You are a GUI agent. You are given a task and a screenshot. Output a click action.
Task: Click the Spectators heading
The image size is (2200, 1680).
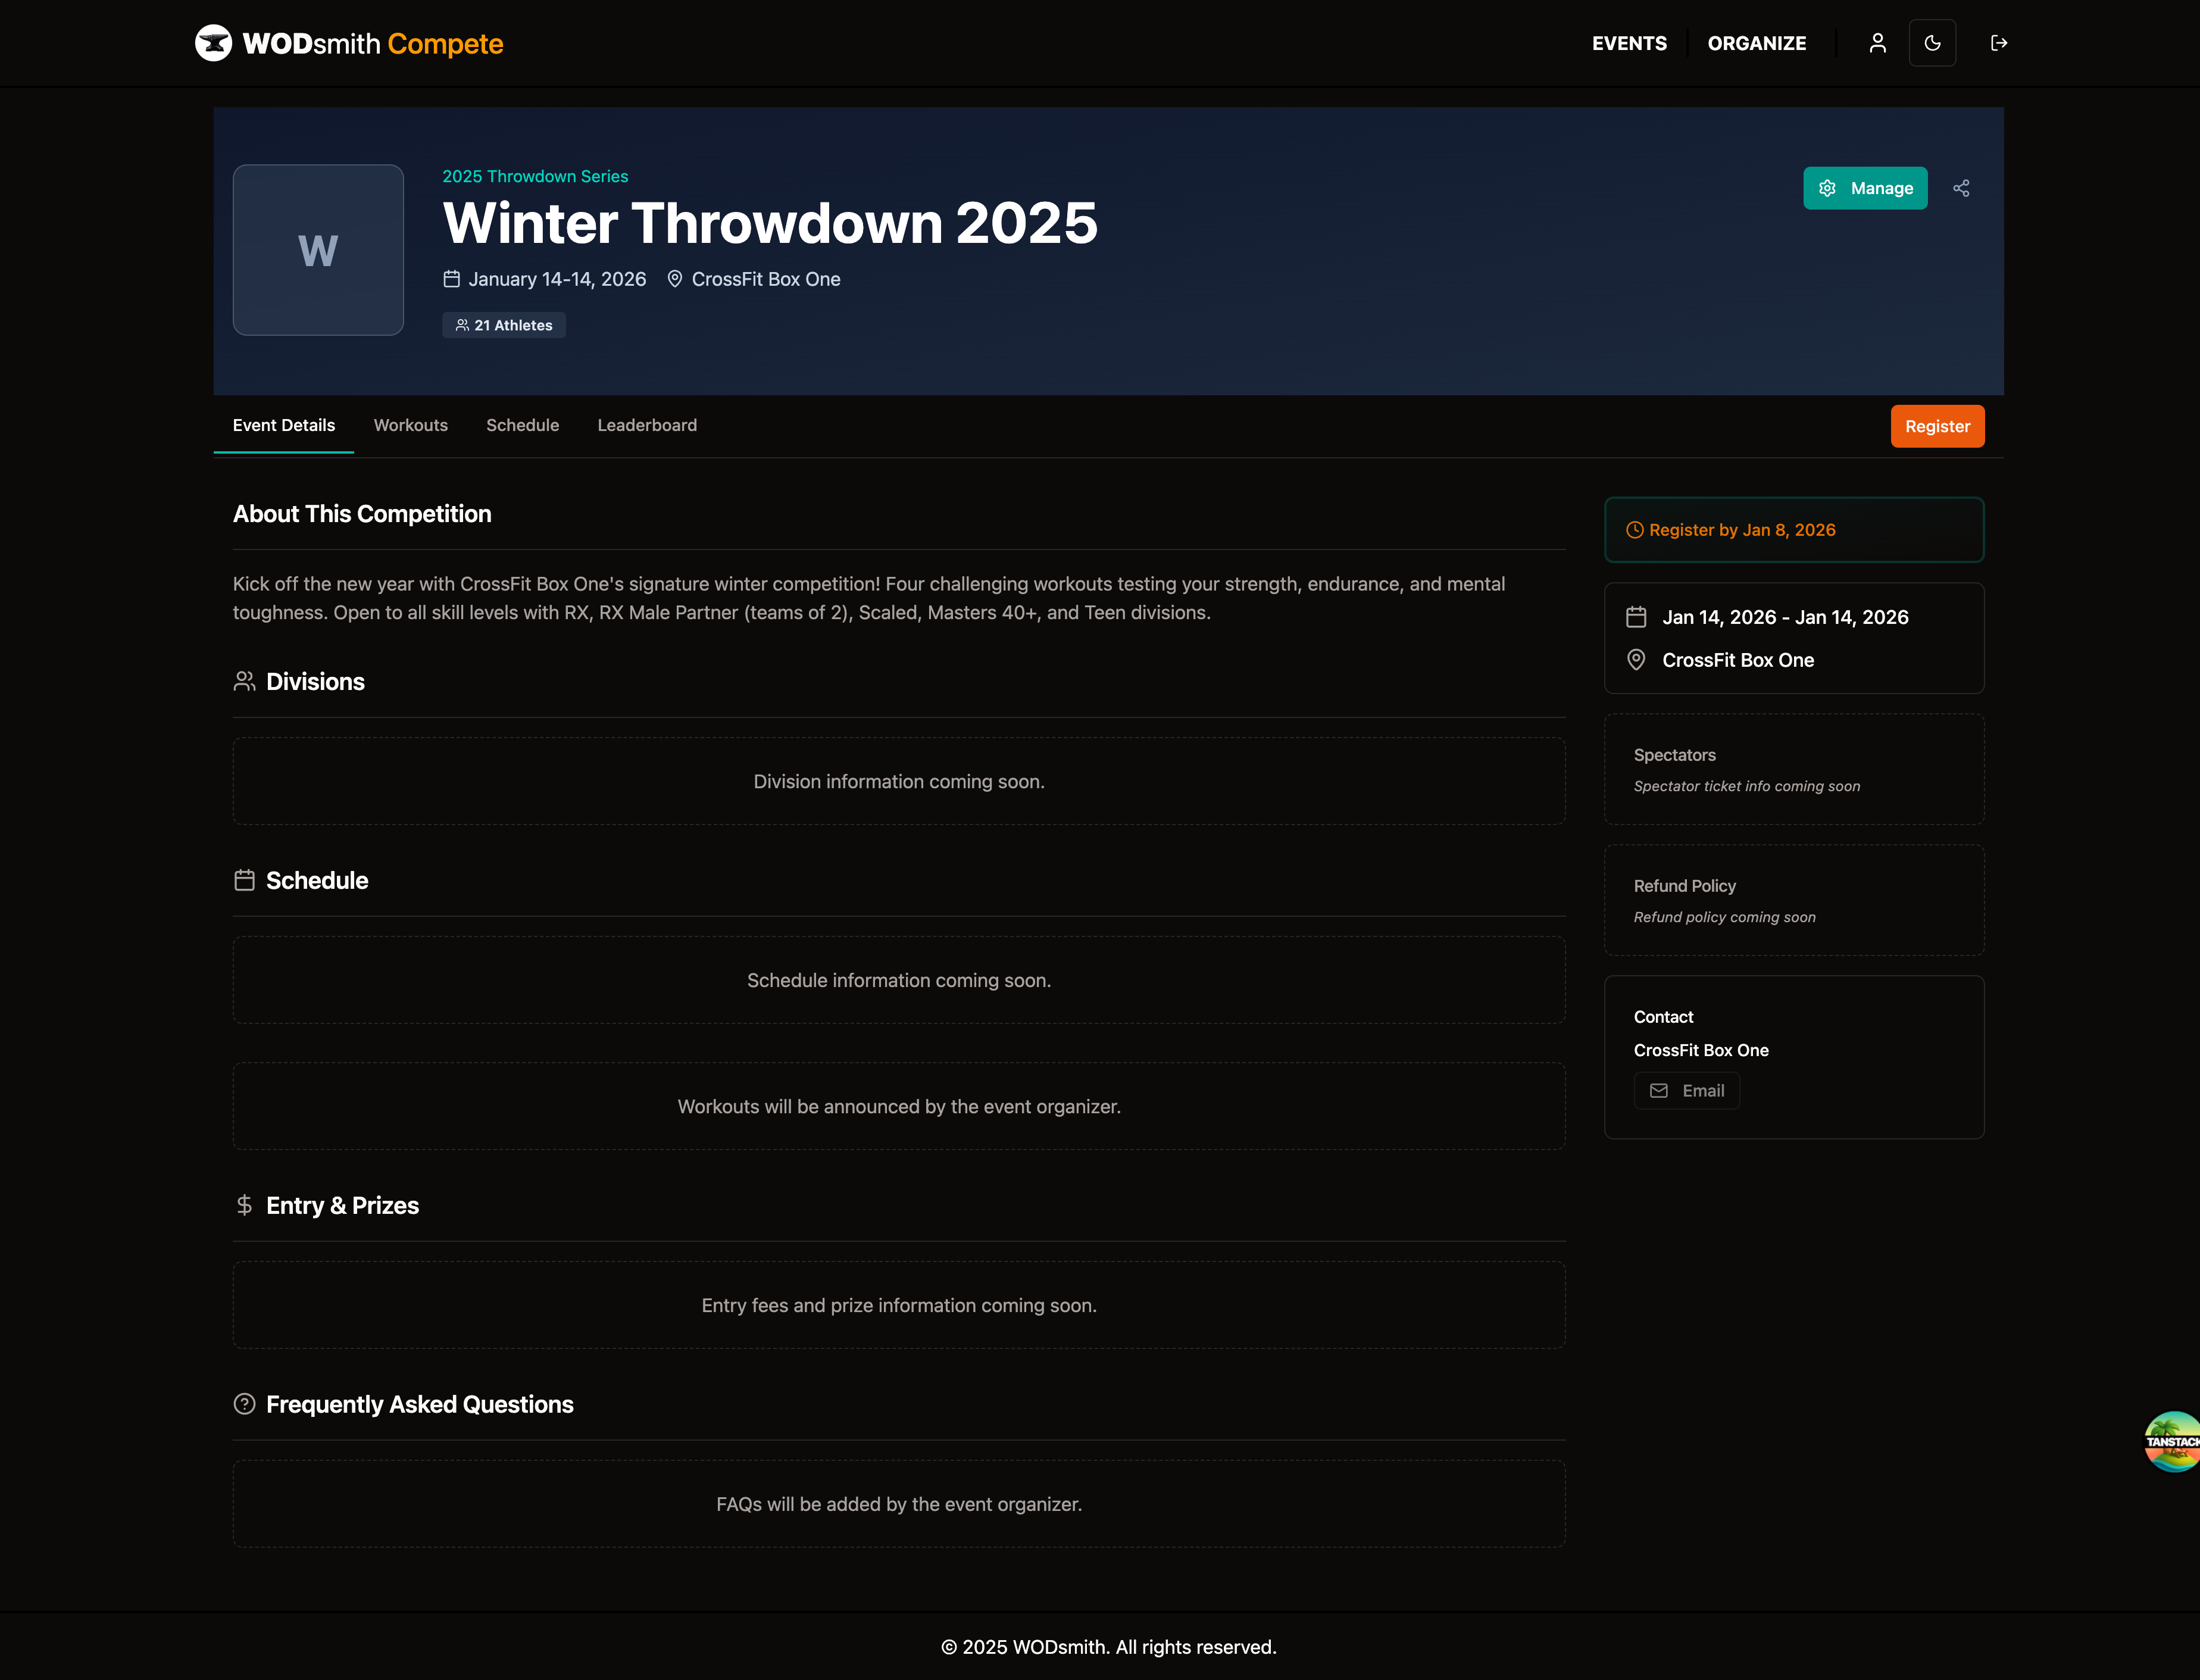[x=1674, y=755]
